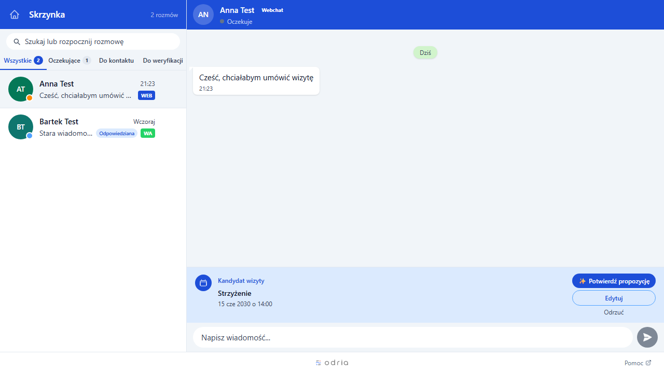
Task: Switch to the Wszystkie tab
Action: point(23,61)
